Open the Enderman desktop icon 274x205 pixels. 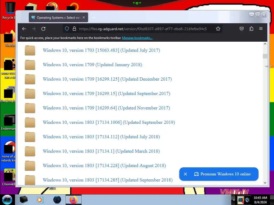8,122
